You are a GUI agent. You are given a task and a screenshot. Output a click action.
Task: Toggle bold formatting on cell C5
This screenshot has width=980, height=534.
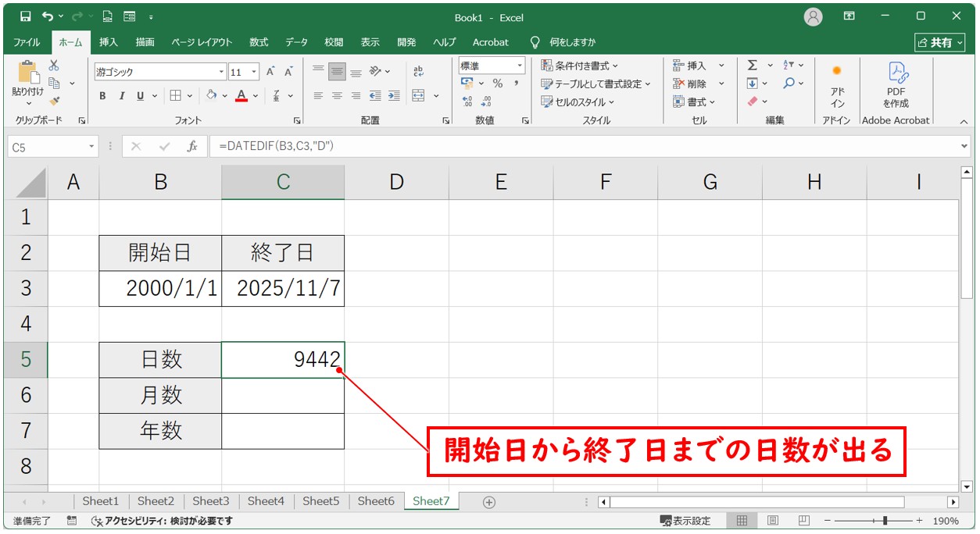click(102, 95)
